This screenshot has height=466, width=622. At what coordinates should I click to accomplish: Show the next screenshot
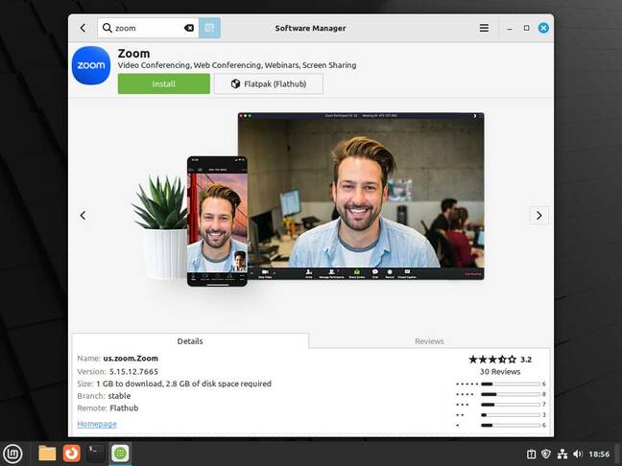pos(539,215)
